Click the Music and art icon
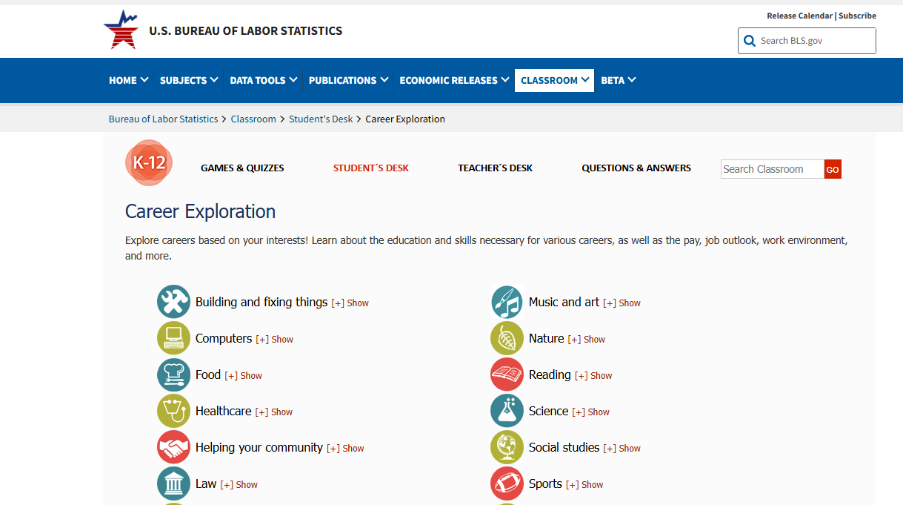Viewport: 903px width, 505px height. tap(507, 302)
